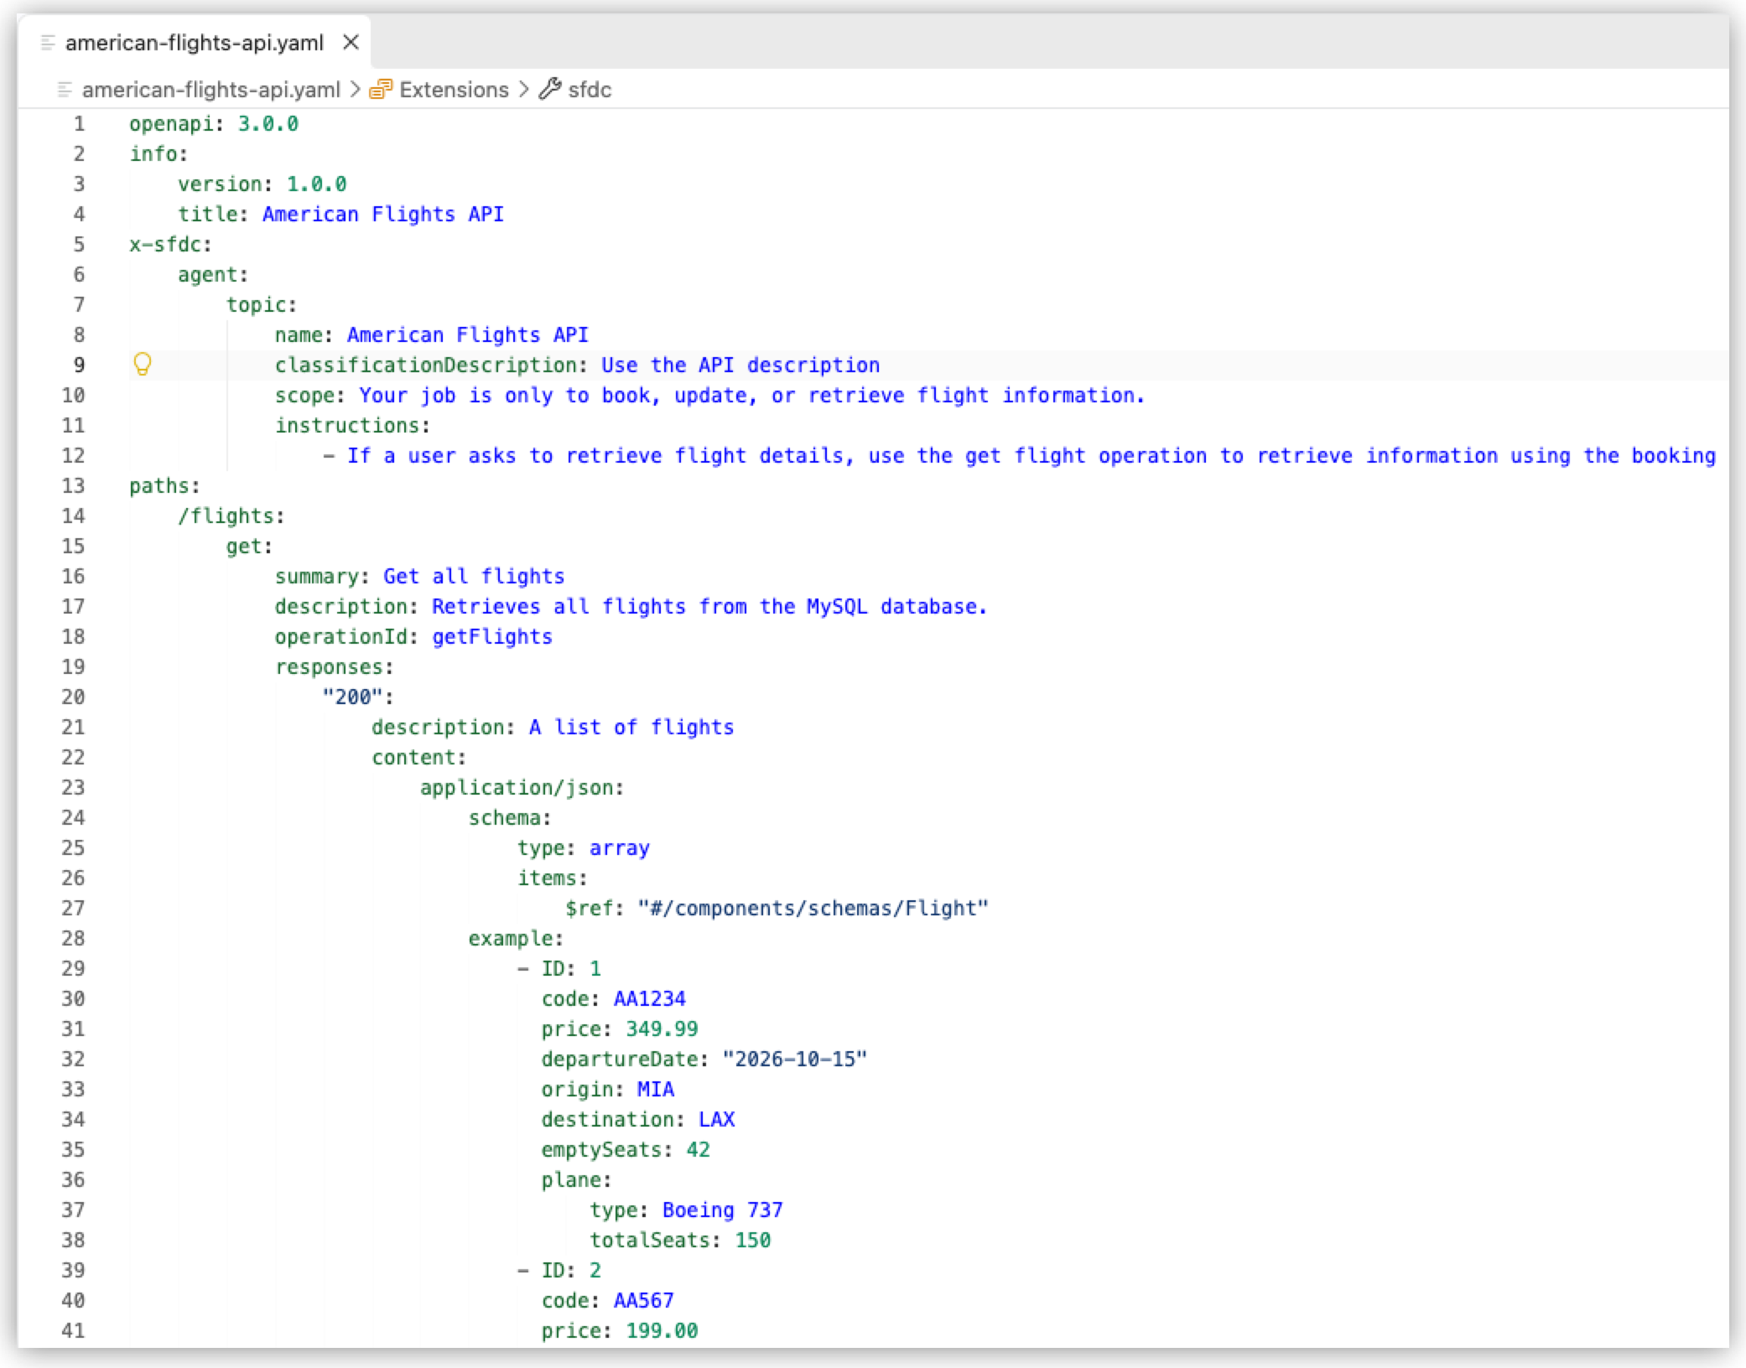
Task: Click the summary value "Get all flights"
Action: pos(474,577)
